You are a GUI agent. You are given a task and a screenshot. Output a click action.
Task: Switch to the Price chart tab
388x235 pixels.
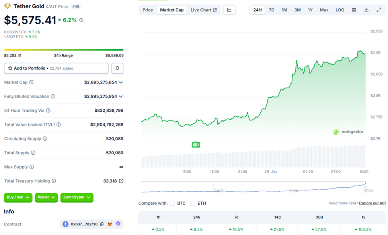tap(148, 10)
